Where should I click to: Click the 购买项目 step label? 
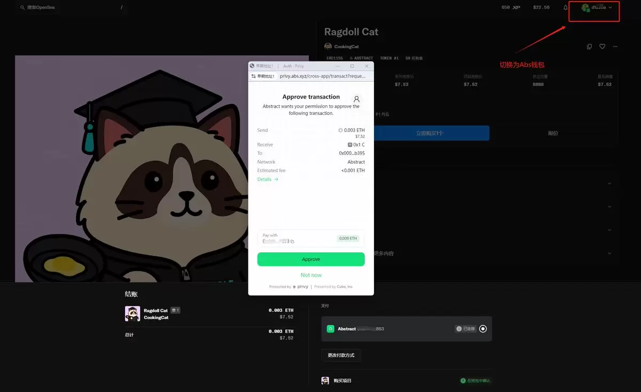pyautogui.click(x=342, y=381)
